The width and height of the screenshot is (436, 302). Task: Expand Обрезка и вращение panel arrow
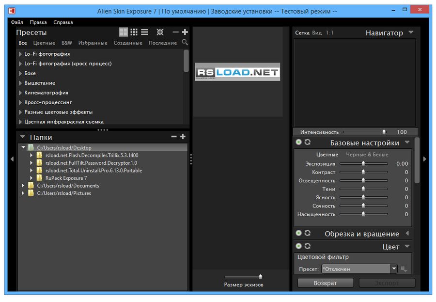pos(407,233)
